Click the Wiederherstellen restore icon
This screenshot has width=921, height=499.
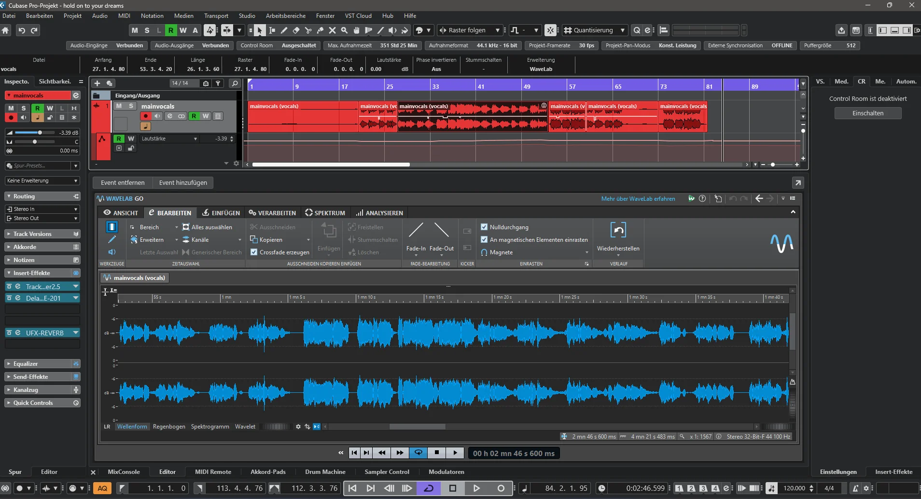[618, 230]
